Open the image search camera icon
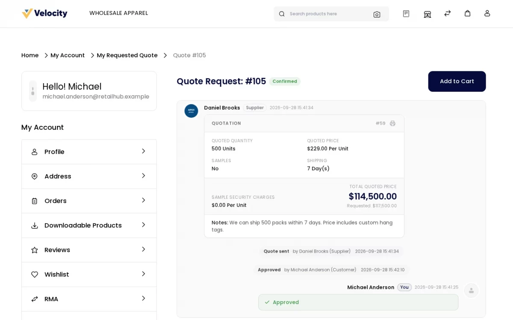Viewport: 513px width, 320px height. click(377, 14)
